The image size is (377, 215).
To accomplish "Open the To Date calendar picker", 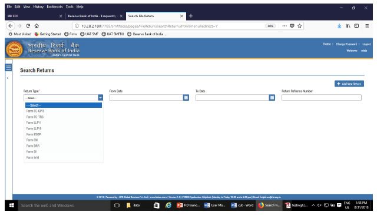I will (x=272, y=97).
